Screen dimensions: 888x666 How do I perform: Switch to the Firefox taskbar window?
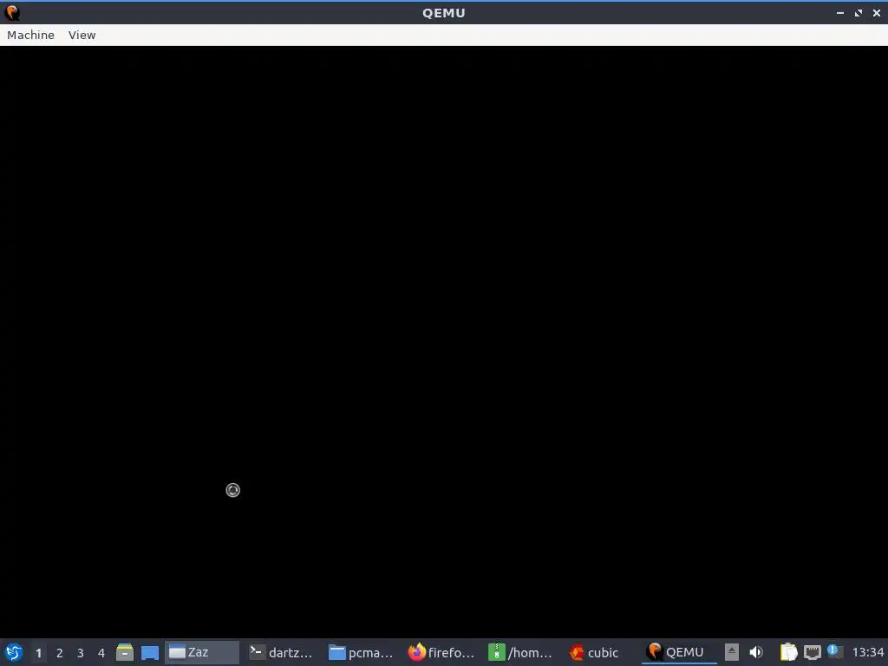[x=441, y=652]
